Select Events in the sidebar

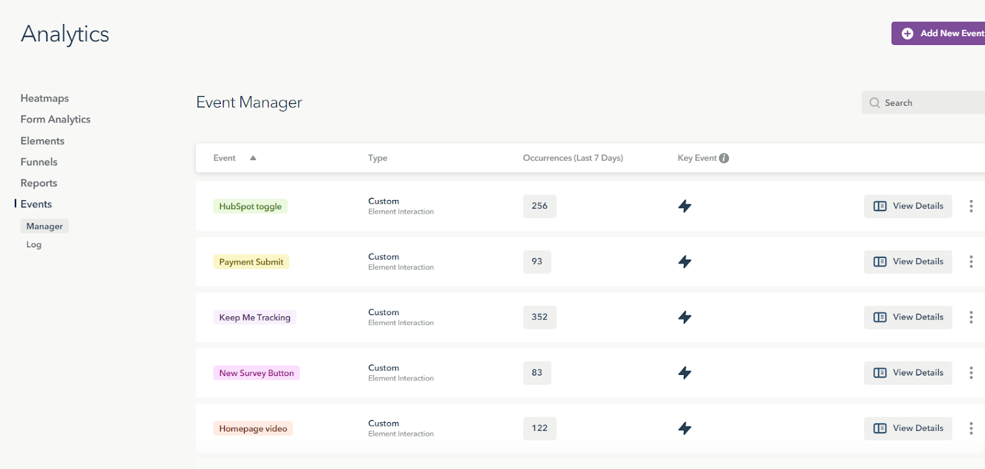36,204
